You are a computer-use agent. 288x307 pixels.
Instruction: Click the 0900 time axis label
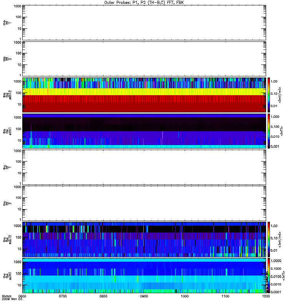pos(144,296)
